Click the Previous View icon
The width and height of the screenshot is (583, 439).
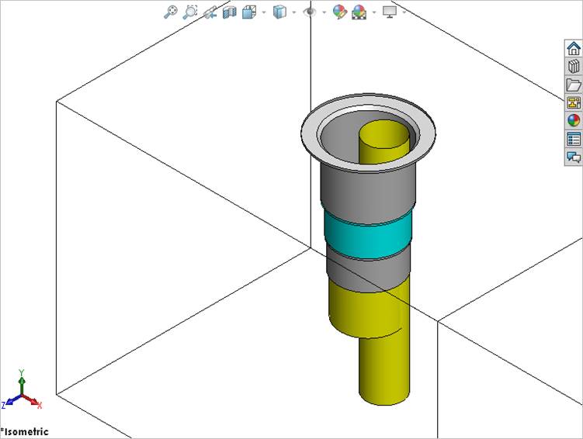pos(210,12)
